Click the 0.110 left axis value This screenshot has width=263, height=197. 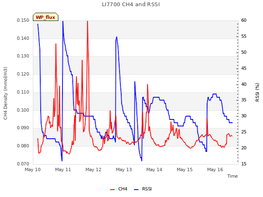coord(23,92)
